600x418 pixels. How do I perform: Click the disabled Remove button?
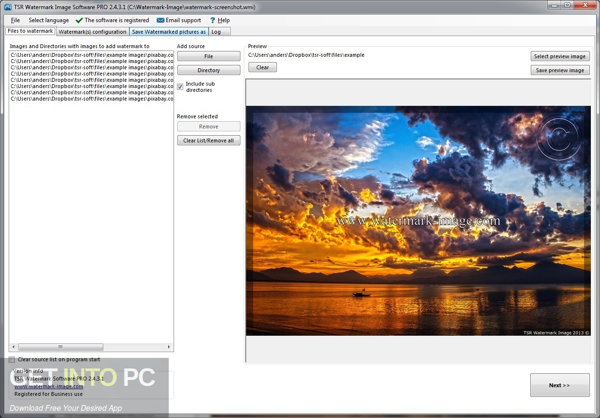coord(209,127)
